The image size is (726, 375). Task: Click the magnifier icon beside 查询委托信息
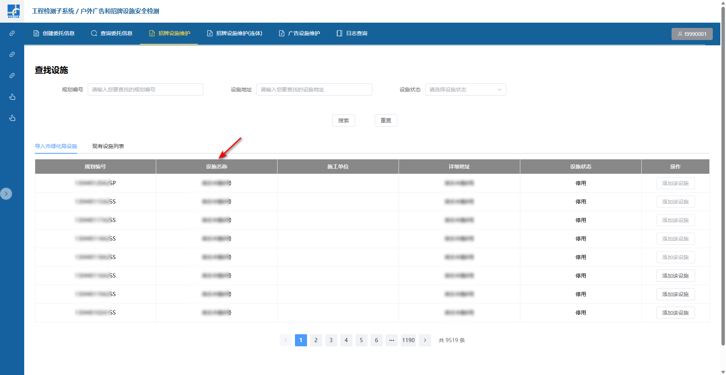pyautogui.click(x=94, y=33)
